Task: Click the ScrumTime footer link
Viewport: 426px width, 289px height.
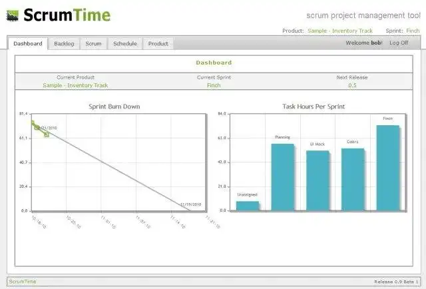Action: 23,282
